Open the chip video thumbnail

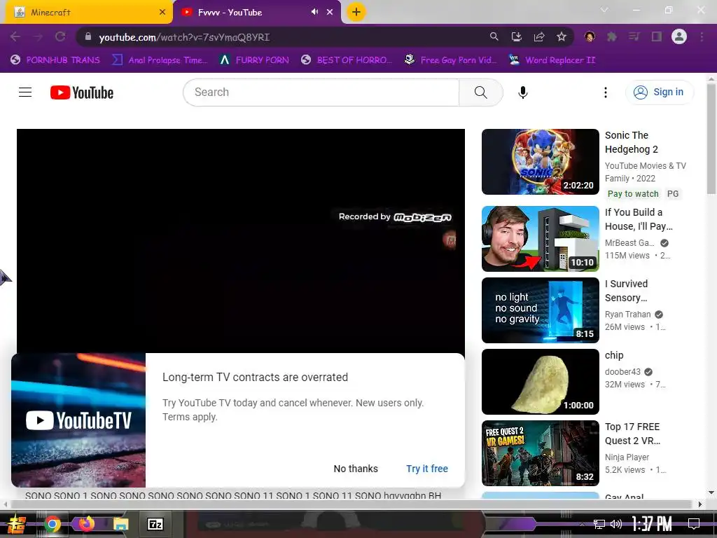point(540,382)
